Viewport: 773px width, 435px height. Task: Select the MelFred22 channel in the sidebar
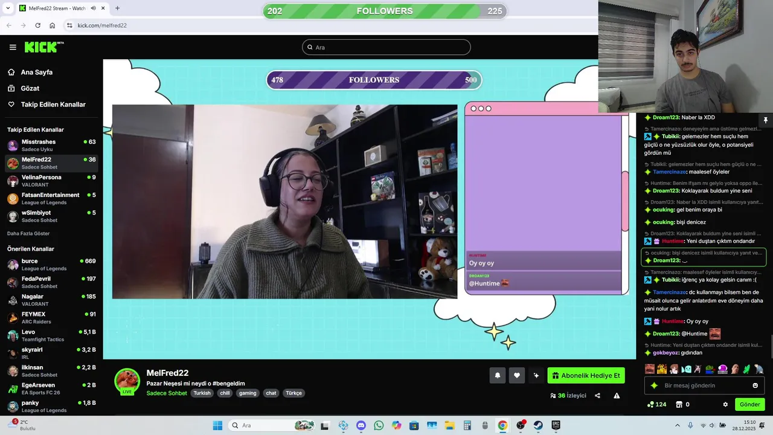(51, 163)
